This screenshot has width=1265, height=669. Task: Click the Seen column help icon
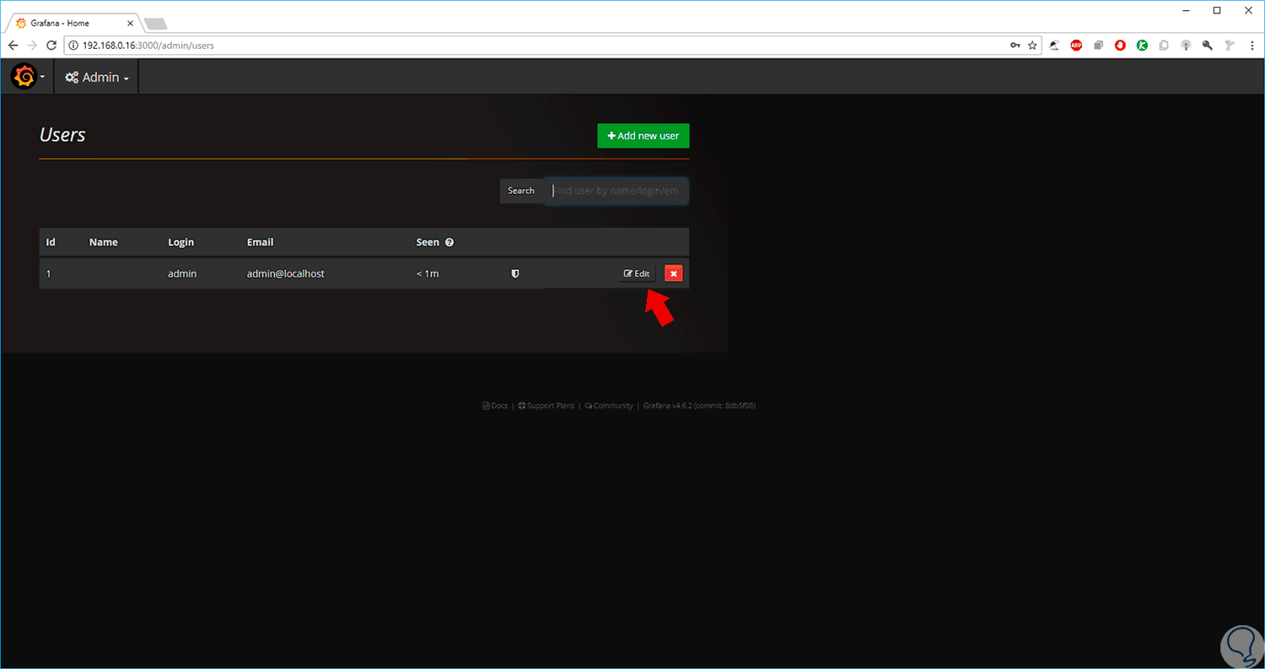pos(449,242)
